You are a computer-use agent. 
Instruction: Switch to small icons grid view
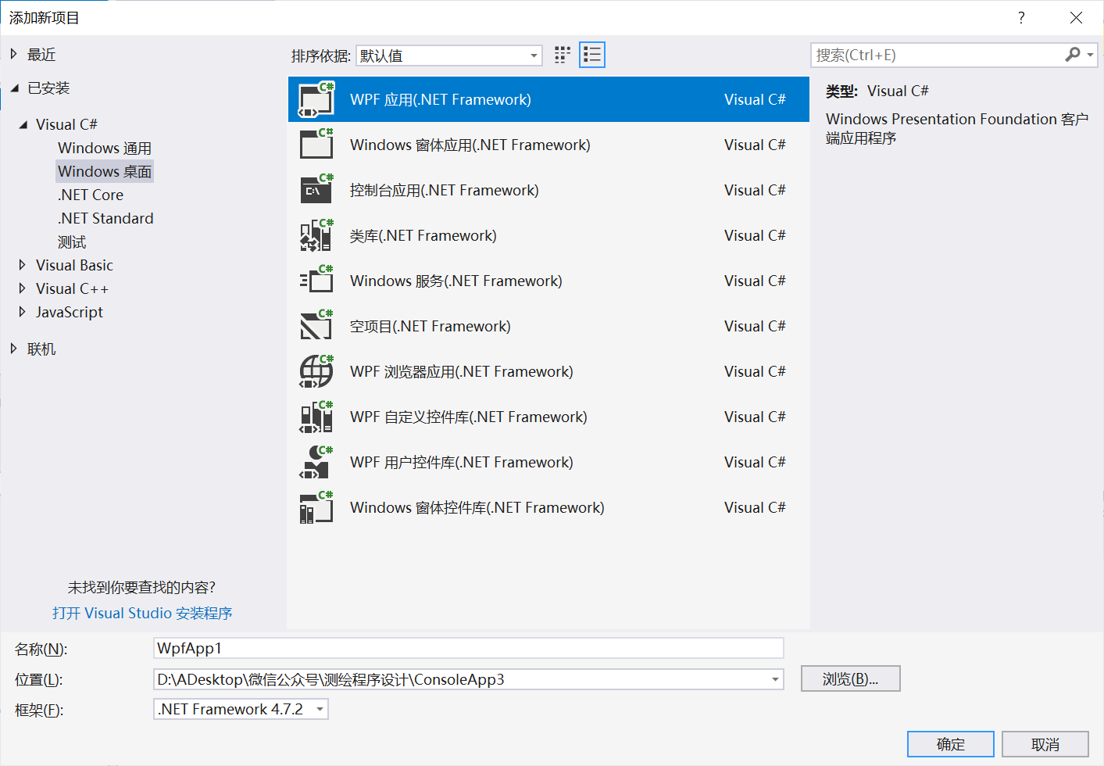point(563,55)
